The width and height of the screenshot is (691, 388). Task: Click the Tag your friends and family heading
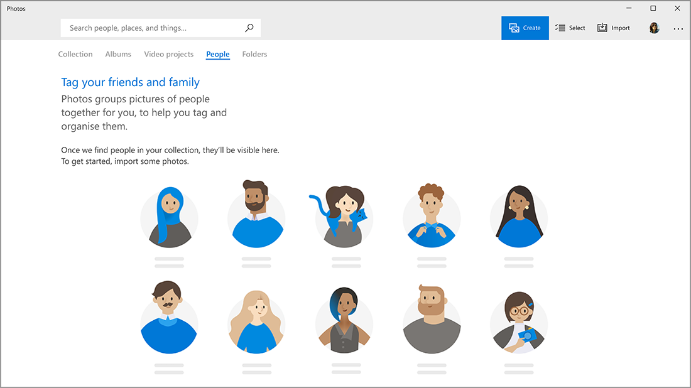tap(130, 82)
